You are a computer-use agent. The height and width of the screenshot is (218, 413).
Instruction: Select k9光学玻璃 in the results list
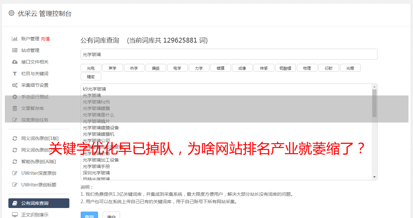click(94, 89)
